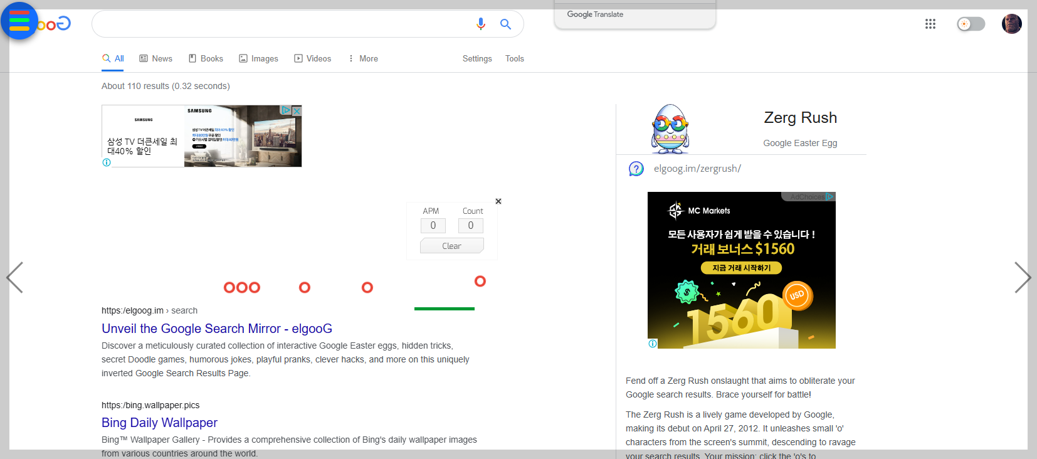1037x459 pixels.
Task: Open Settings link
Action: pos(477,58)
